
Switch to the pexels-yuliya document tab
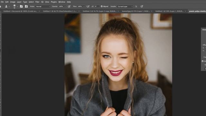tap(197, 11)
